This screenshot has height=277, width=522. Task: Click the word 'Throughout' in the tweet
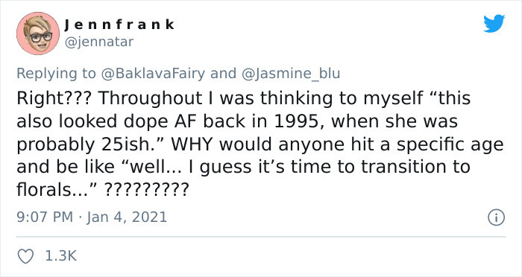[150, 98]
